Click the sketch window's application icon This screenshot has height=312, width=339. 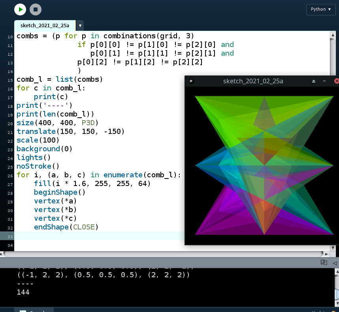pyautogui.click(x=191, y=81)
